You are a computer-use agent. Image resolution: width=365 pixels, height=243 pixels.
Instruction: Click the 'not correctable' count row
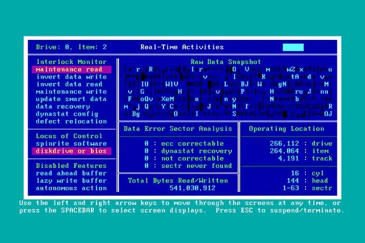[184, 158]
